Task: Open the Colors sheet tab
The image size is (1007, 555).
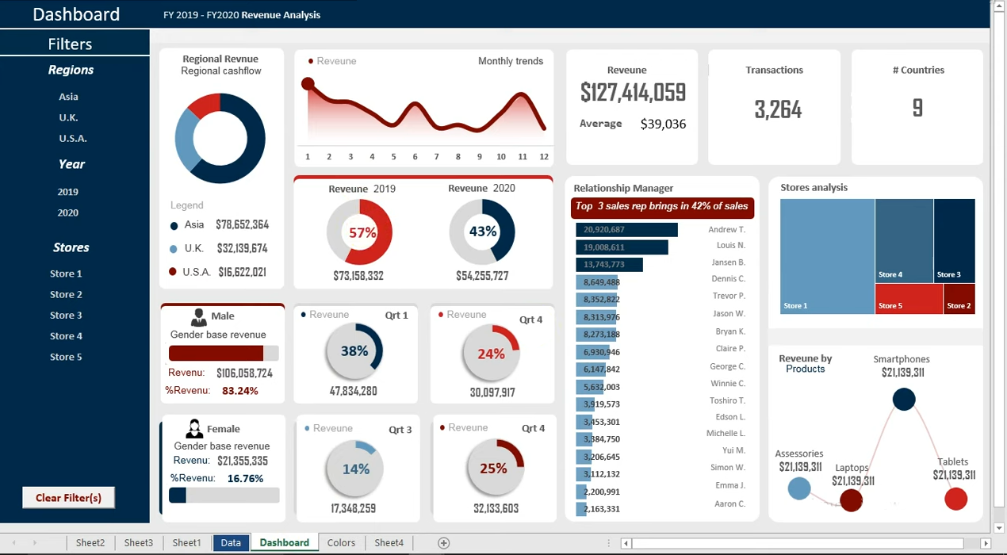Action: [341, 543]
